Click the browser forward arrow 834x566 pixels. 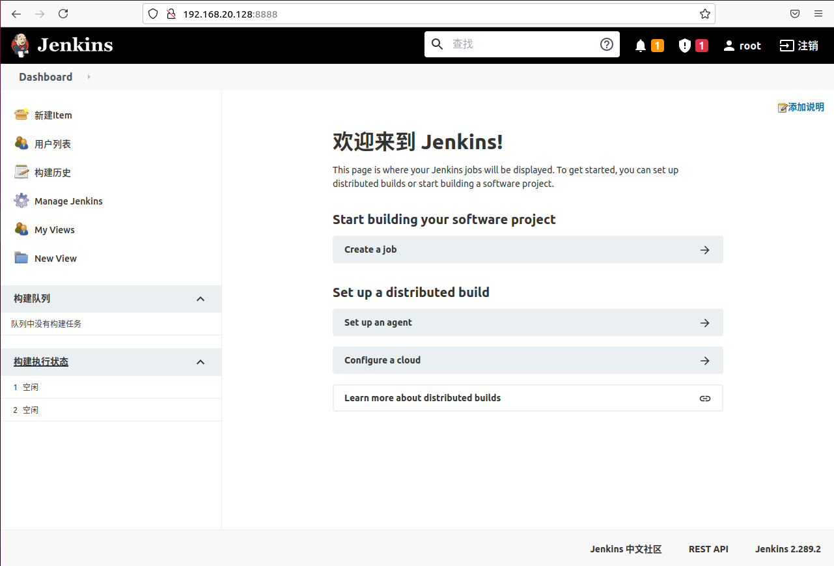(40, 14)
